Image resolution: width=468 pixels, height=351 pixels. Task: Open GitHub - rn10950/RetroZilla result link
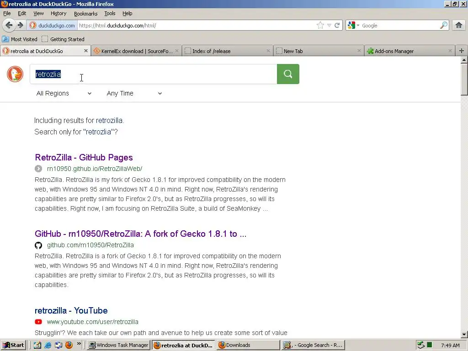coord(141,234)
